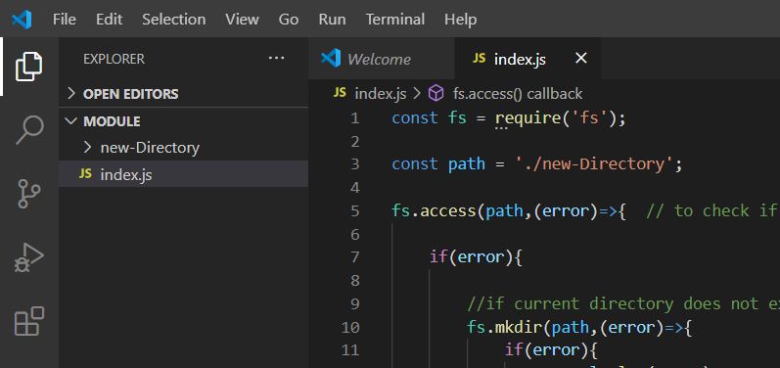Click the fs.access() callback breadcrumb
This screenshot has height=368, width=780.
coord(518,94)
